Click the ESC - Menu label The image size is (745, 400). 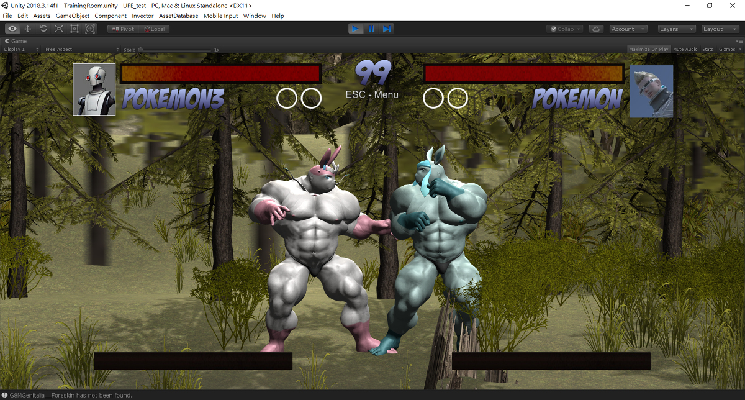pos(372,95)
